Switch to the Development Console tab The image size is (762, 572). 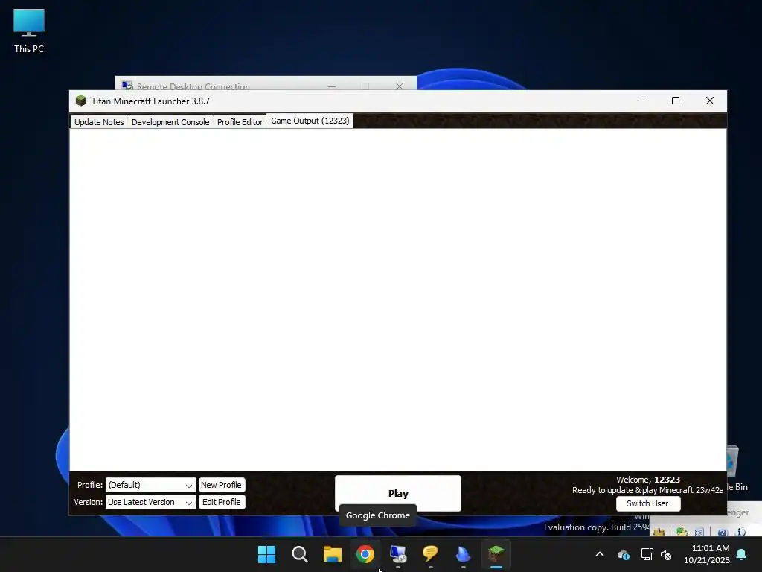click(170, 122)
